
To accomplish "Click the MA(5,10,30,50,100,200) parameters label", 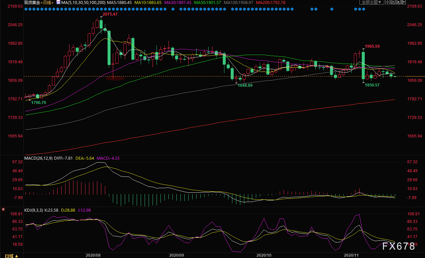I will (x=83, y=2).
